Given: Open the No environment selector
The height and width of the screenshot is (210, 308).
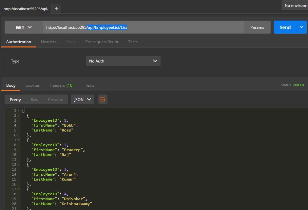Looking at the screenshot, I should click(295, 5).
